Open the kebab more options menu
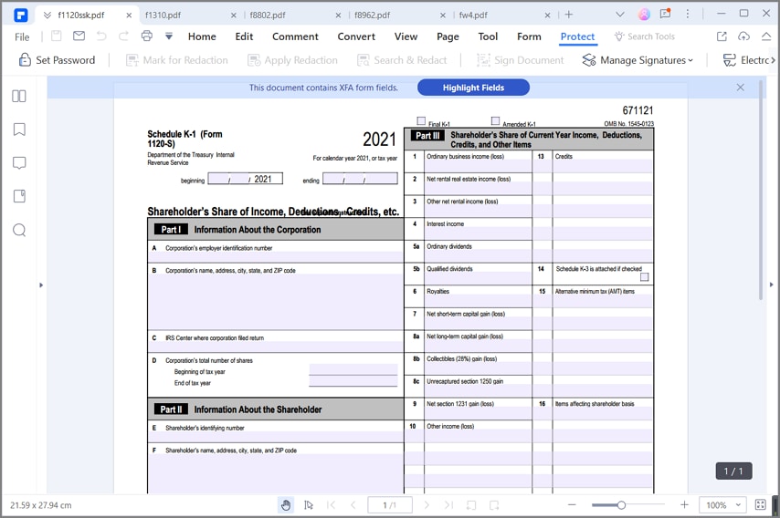 coord(688,14)
